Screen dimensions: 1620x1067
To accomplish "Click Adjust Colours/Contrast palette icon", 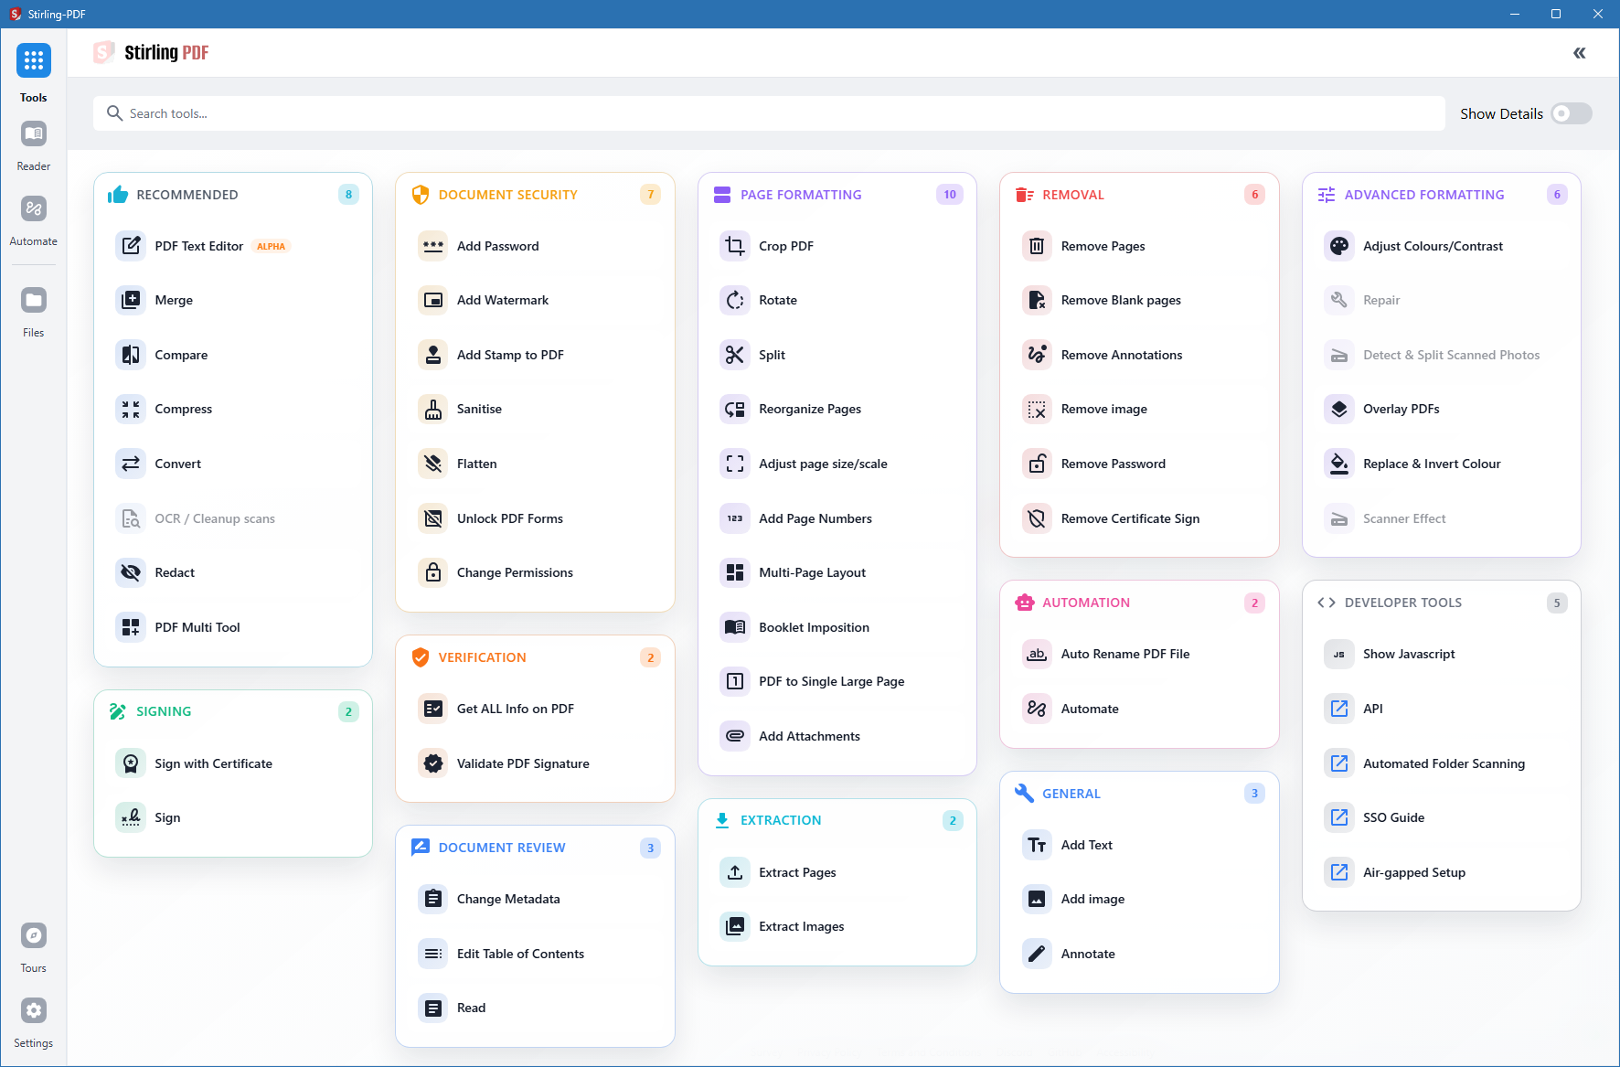I will [1338, 246].
